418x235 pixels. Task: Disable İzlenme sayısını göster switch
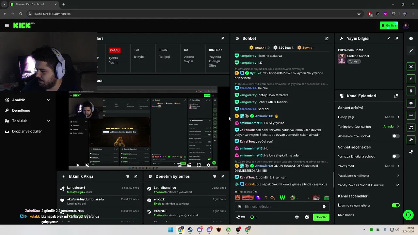[x=395, y=205]
